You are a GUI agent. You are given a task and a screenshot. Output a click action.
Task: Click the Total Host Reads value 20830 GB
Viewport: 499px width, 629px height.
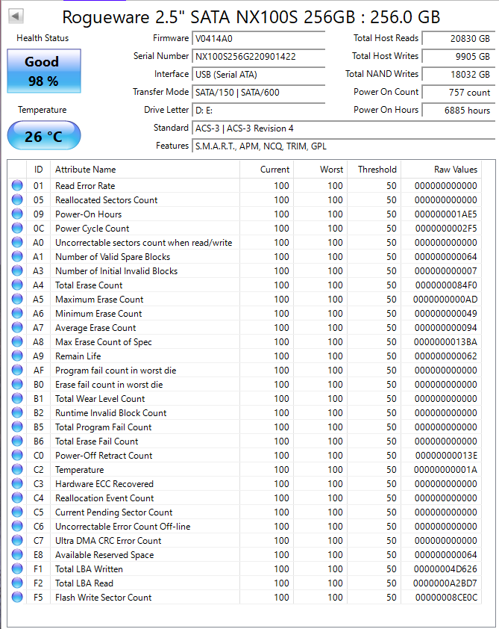pyautogui.click(x=459, y=39)
